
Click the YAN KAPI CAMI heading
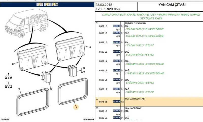tap(132, 108)
